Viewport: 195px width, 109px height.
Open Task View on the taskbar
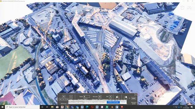47,107
